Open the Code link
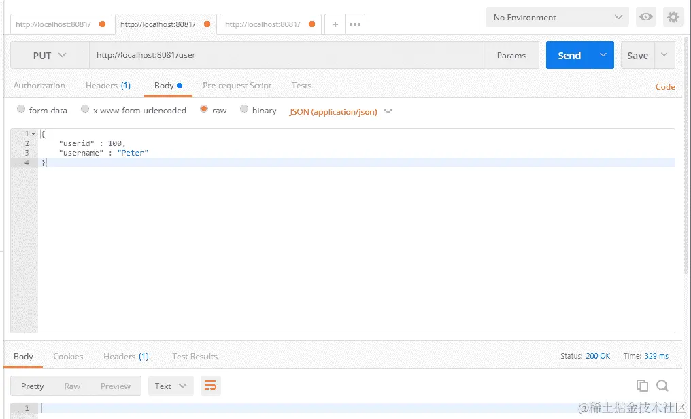The image size is (691, 419). tap(665, 87)
